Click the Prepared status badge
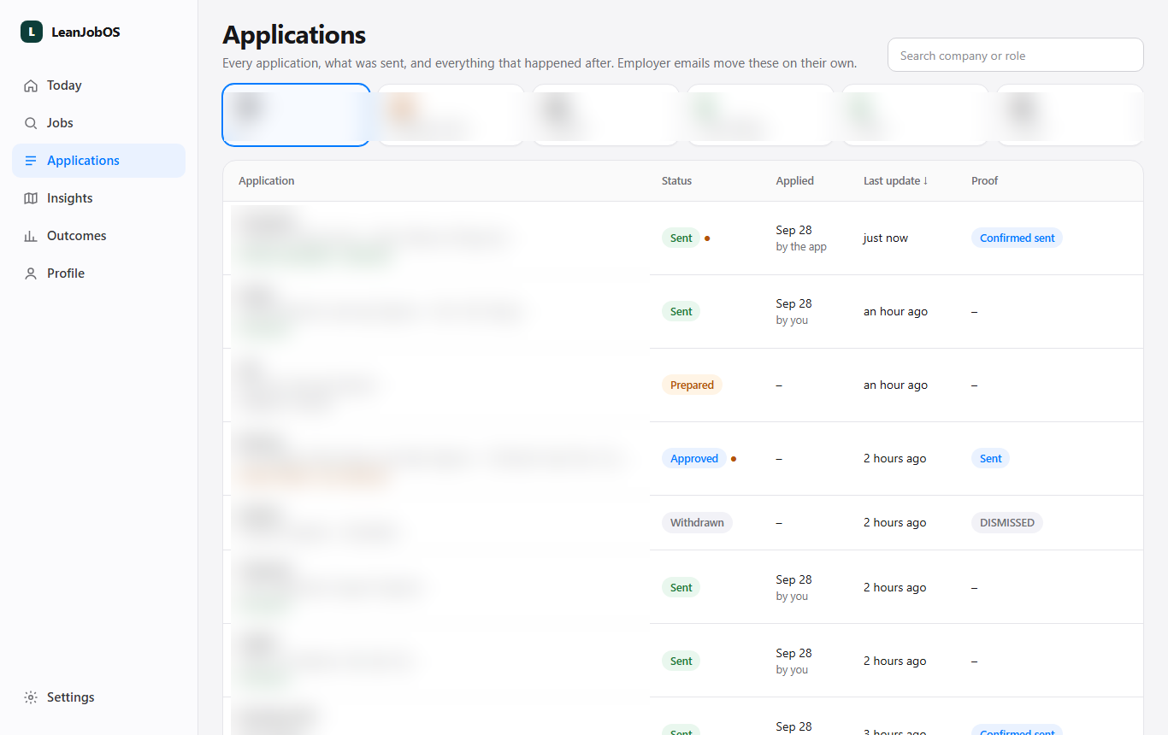Image resolution: width=1168 pixels, height=735 pixels. [x=692, y=385]
